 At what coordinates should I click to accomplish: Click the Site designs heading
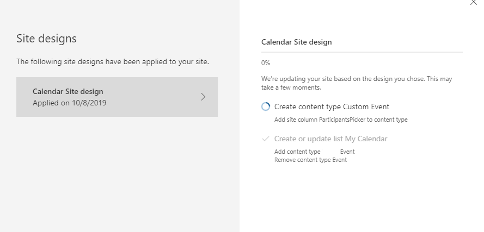[46, 39]
